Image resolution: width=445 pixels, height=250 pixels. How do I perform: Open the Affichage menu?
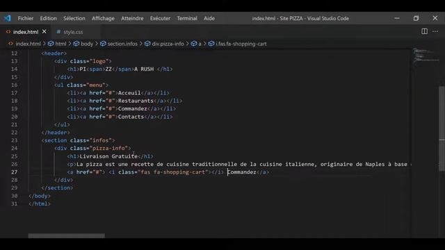(x=103, y=19)
